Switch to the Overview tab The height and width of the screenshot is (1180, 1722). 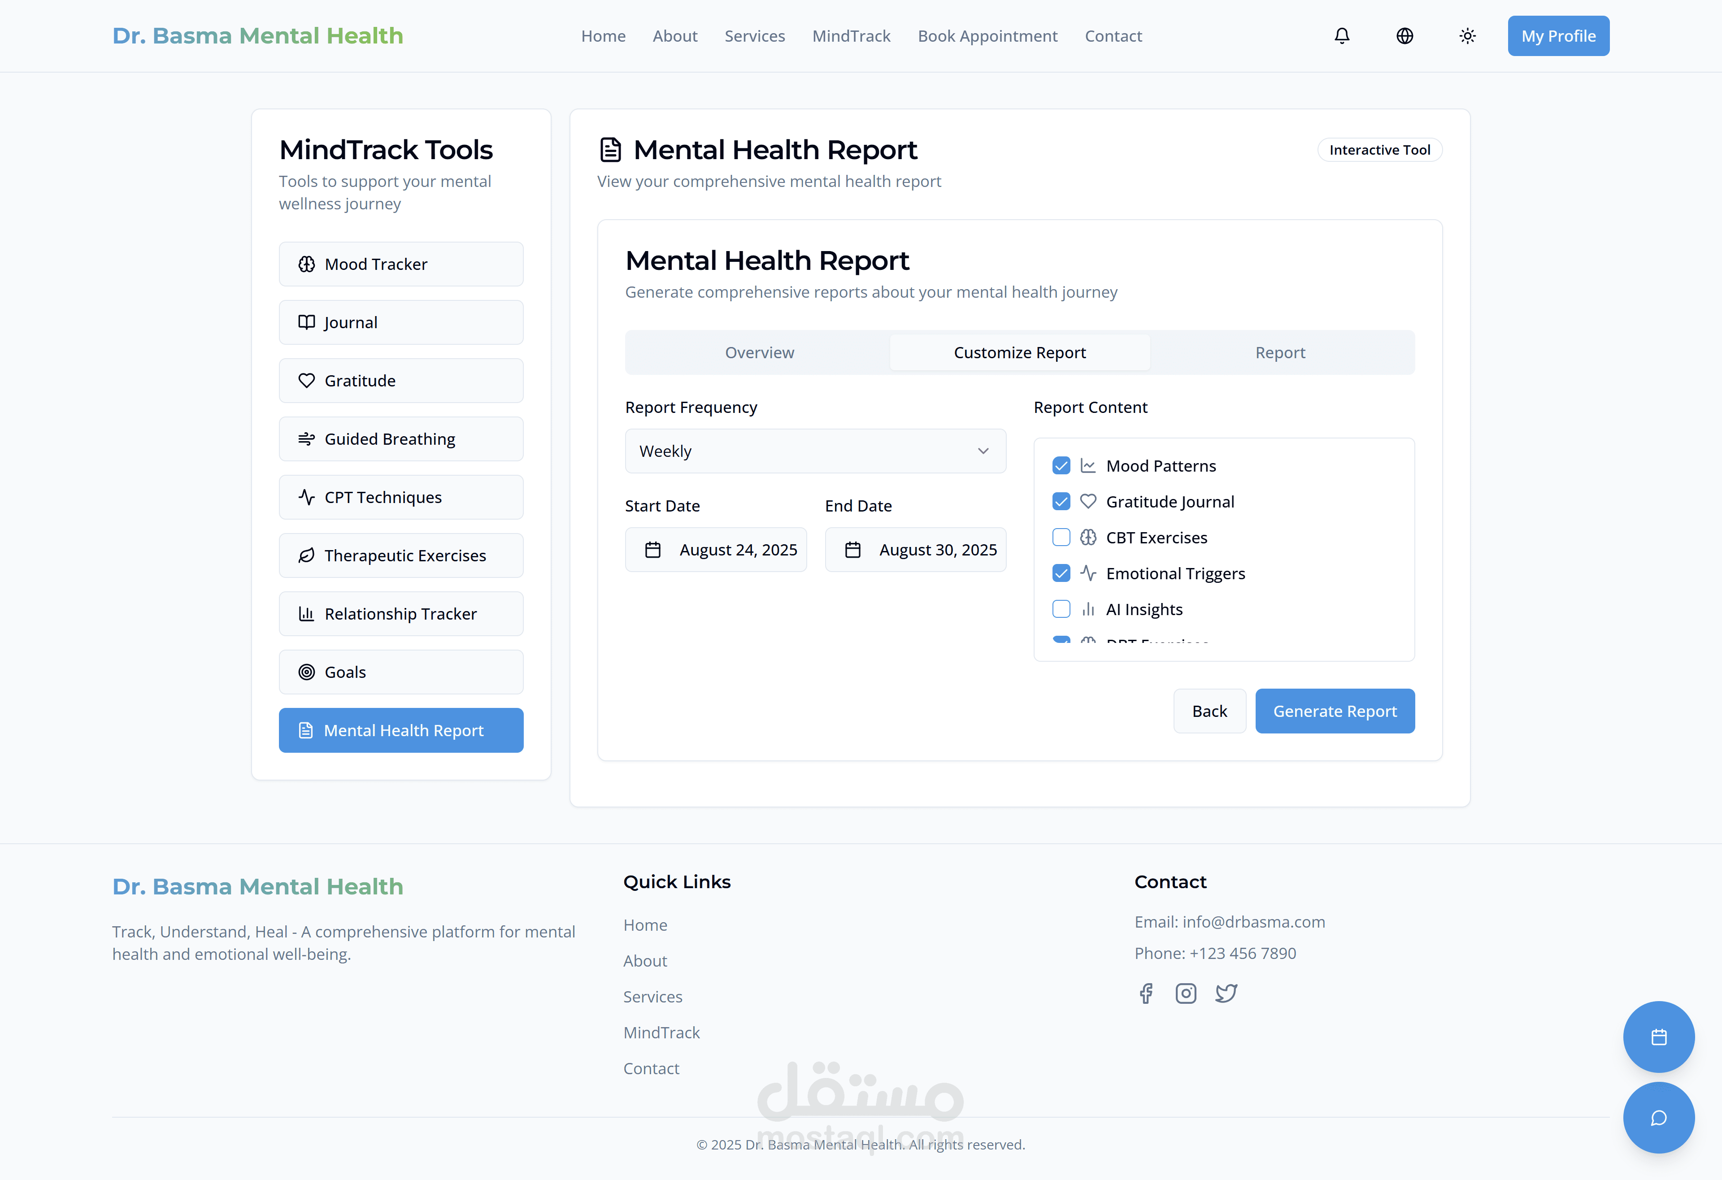tap(760, 352)
